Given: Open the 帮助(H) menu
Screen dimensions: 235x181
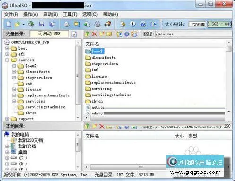Looking at the screenshot, I should click(110, 14).
